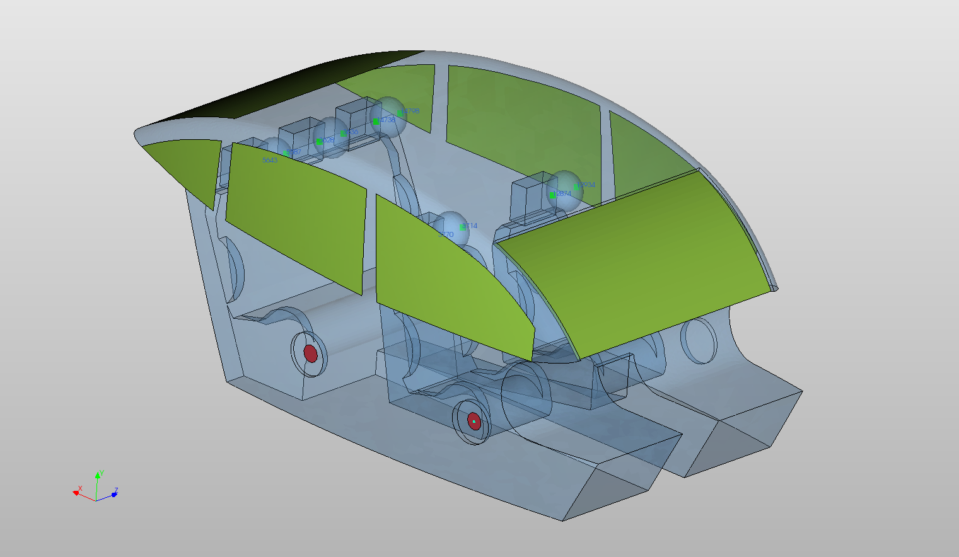959x557 pixels.
Task: Select the circular opening on the right rear wall
Action: 699,340
